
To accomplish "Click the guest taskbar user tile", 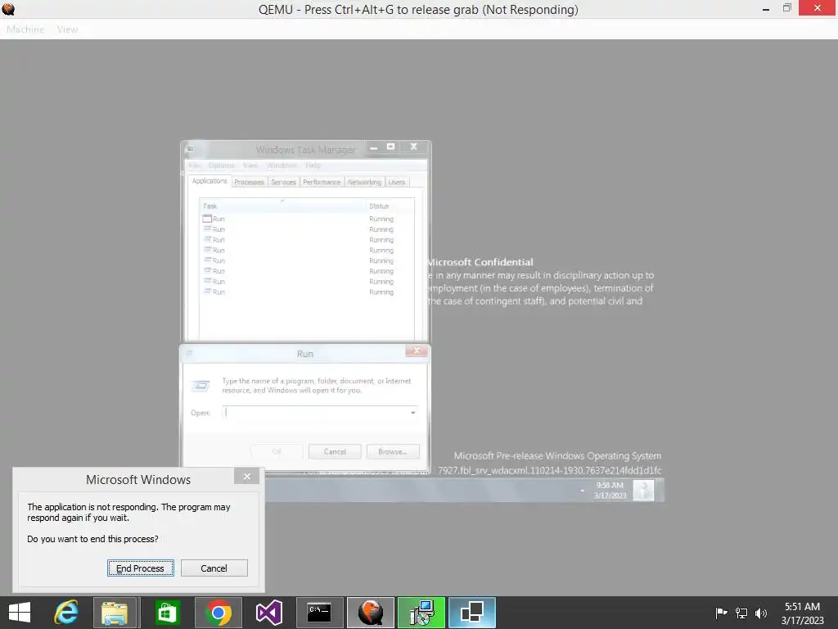I will (x=643, y=491).
